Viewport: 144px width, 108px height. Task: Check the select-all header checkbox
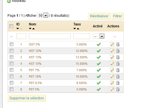[11, 26]
